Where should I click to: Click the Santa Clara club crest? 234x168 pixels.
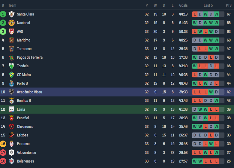click(x=11, y=14)
